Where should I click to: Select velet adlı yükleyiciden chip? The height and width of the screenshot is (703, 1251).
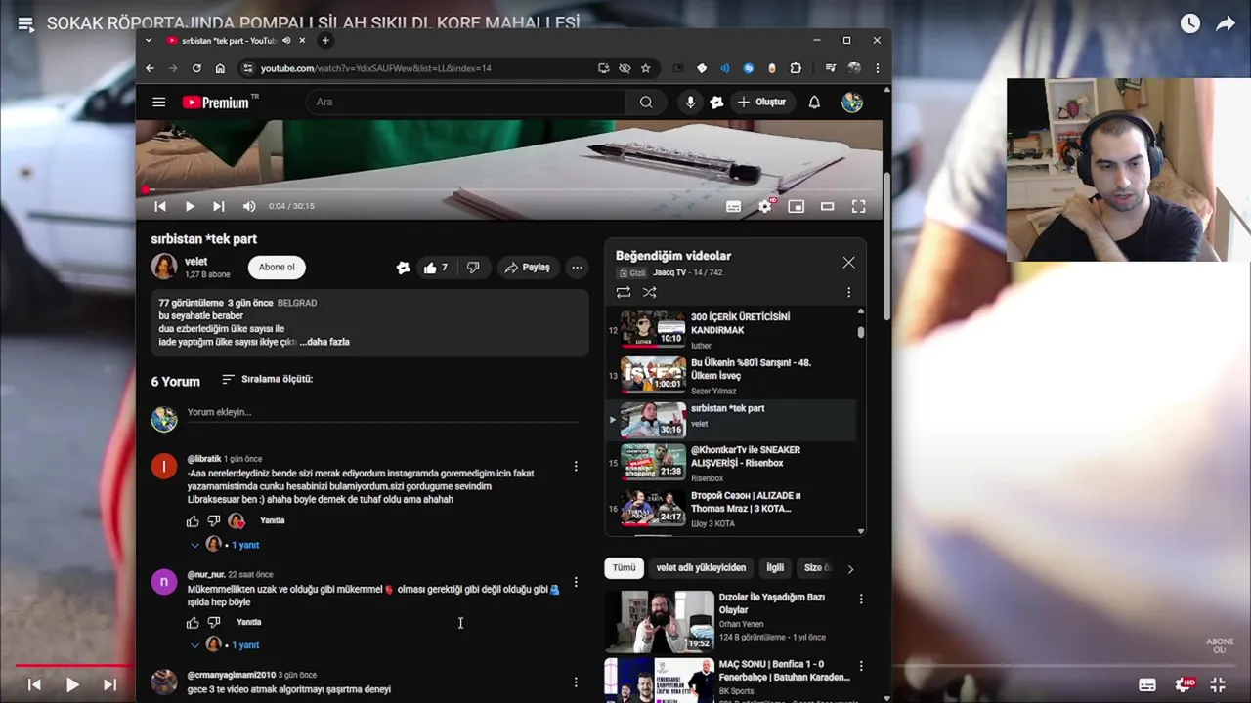701,567
